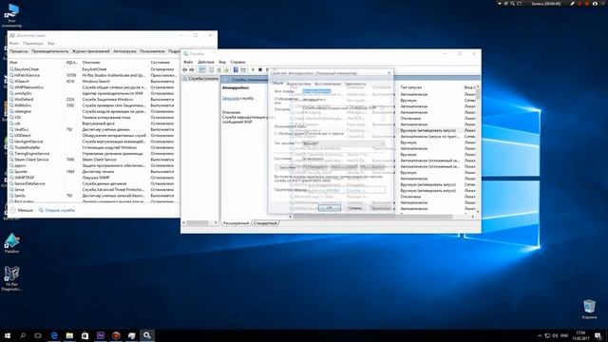
Task: Click the Forward arrow in Services toolbar
Action: (x=192, y=69)
